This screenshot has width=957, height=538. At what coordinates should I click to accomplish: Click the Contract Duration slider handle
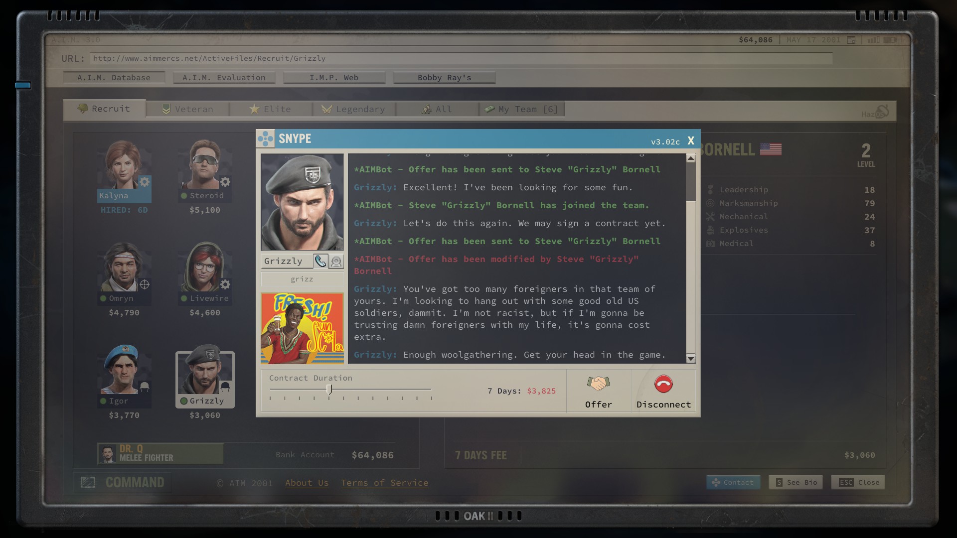(x=329, y=389)
